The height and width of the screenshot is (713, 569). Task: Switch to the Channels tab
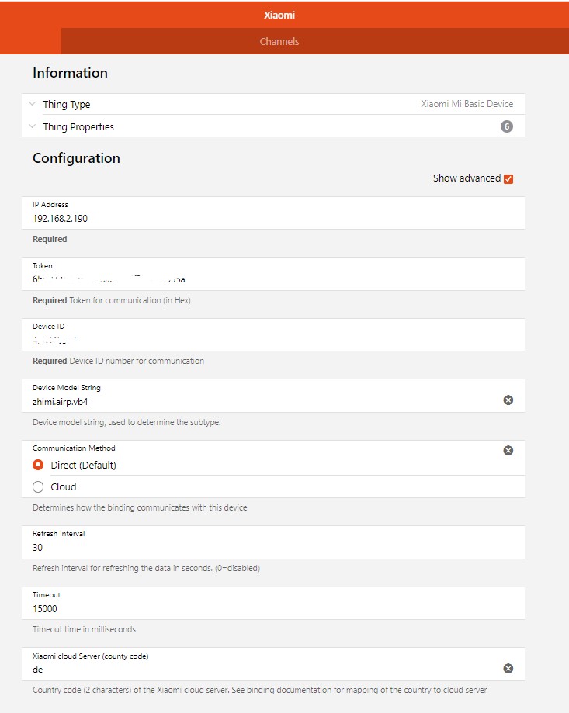pos(279,41)
